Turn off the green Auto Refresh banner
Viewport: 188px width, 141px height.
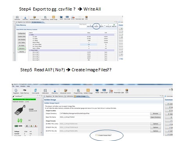pyautogui.click(x=24, y=99)
